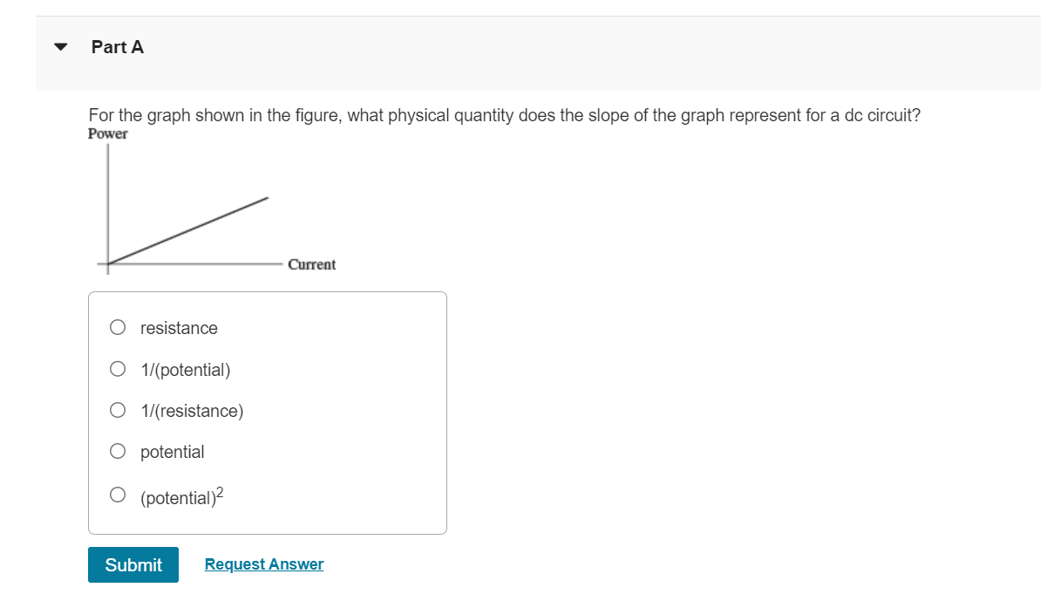Image resolution: width=1041 pixels, height=601 pixels.
Task: Click the answer options panel border
Action: click(x=268, y=293)
